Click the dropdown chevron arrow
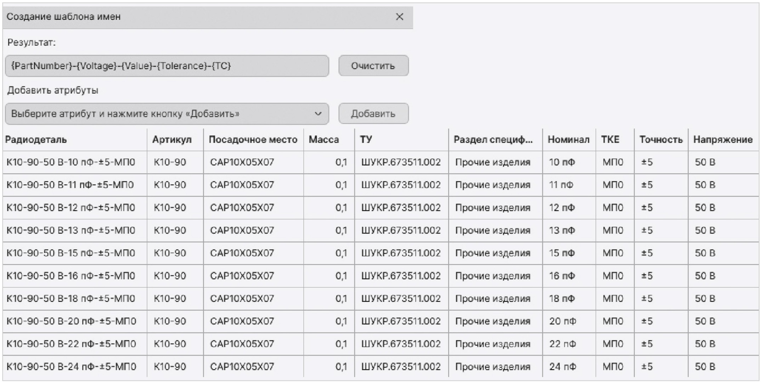 (x=318, y=114)
